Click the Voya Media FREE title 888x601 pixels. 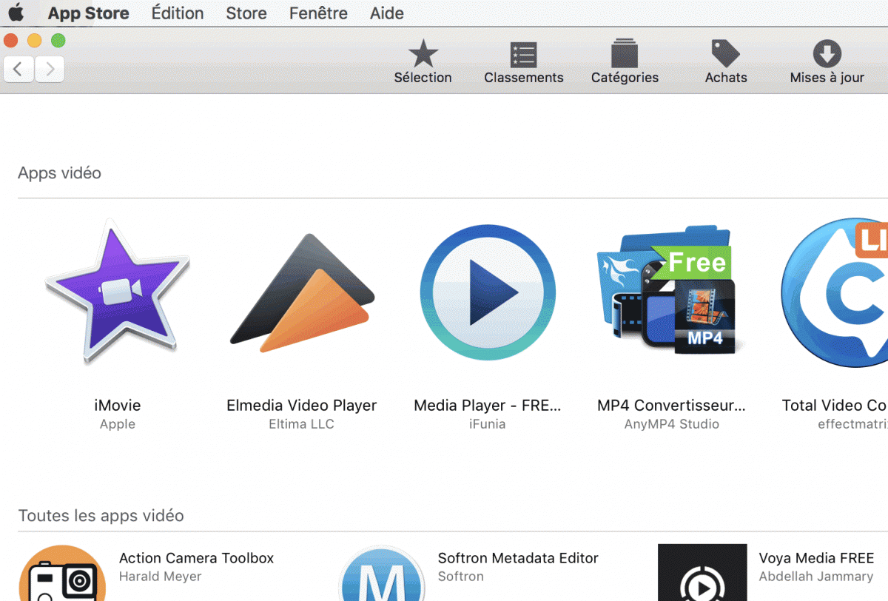pyautogui.click(x=816, y=558)
